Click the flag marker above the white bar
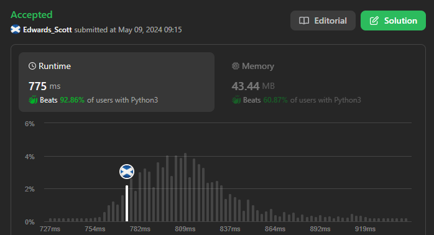This screenshot has width=434, height=235. pos(127,172)
